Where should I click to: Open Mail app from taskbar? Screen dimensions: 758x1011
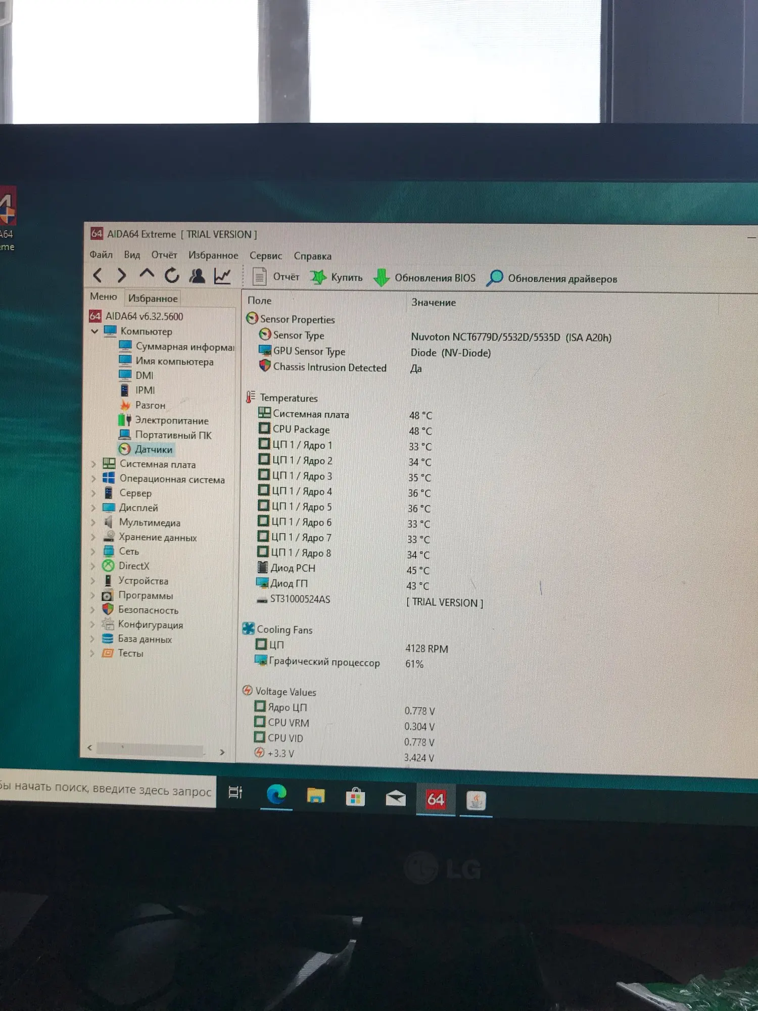(396, 798)
